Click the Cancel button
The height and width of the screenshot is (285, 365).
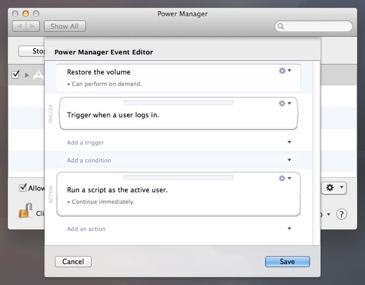[73, 262]
